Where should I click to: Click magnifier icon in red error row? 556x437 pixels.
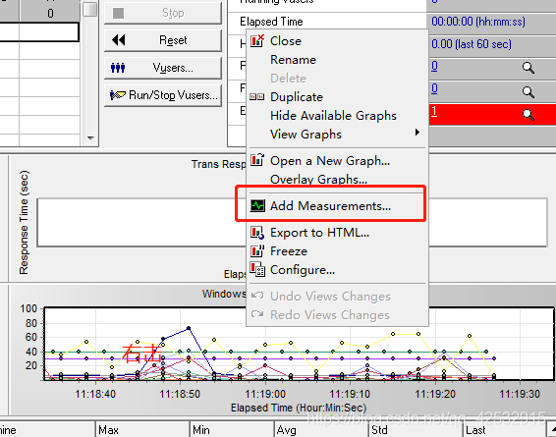coord(528,115)
